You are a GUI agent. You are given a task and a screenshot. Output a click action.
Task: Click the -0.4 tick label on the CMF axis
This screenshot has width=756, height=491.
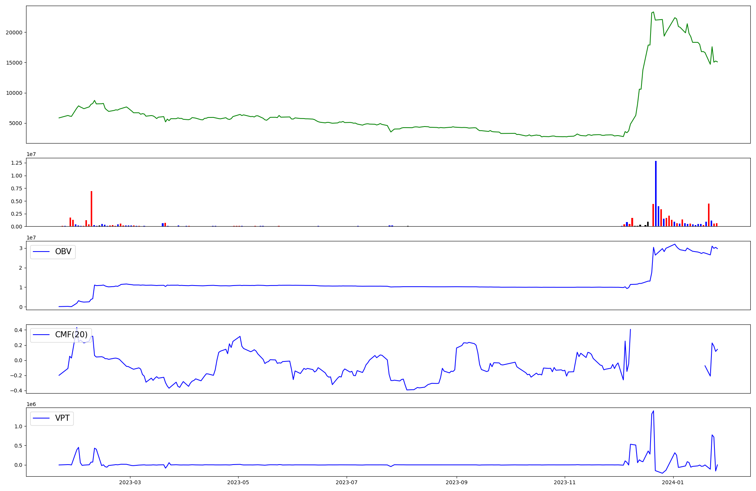16,391
